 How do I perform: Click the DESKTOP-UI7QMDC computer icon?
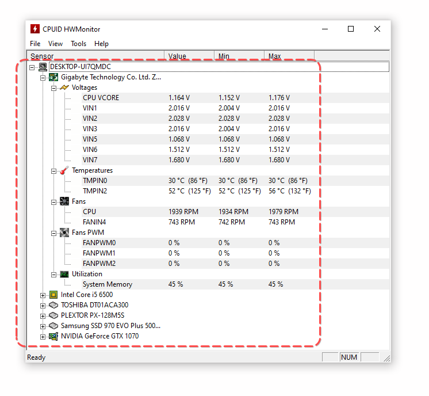coord(43,67)
